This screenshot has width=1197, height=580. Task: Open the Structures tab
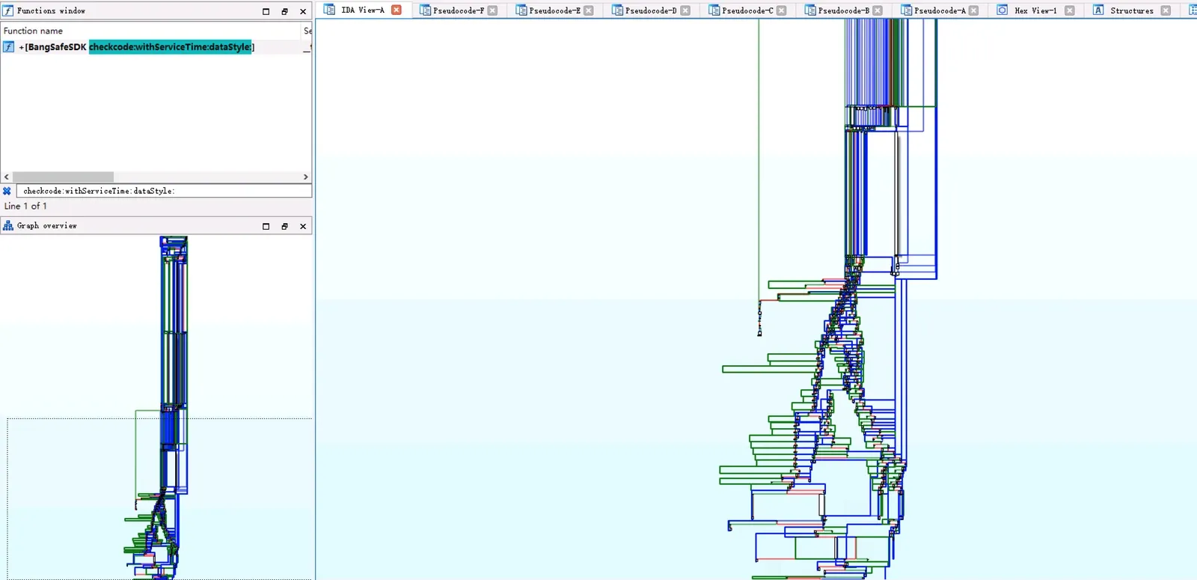tap(1132, 10)
